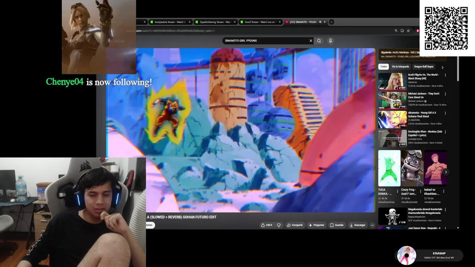This screenshot has height=267, width=475.
Task: Click the zoom magnifier in address bar
Action: point(396,31)
